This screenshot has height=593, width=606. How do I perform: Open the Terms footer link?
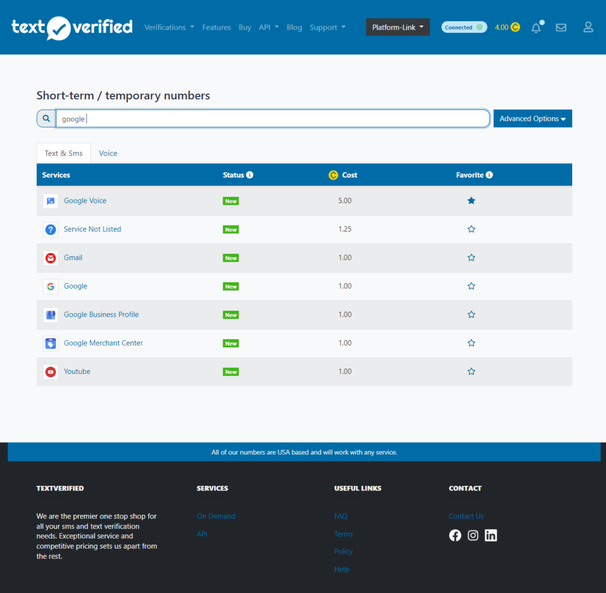click(x=344, y=534)
